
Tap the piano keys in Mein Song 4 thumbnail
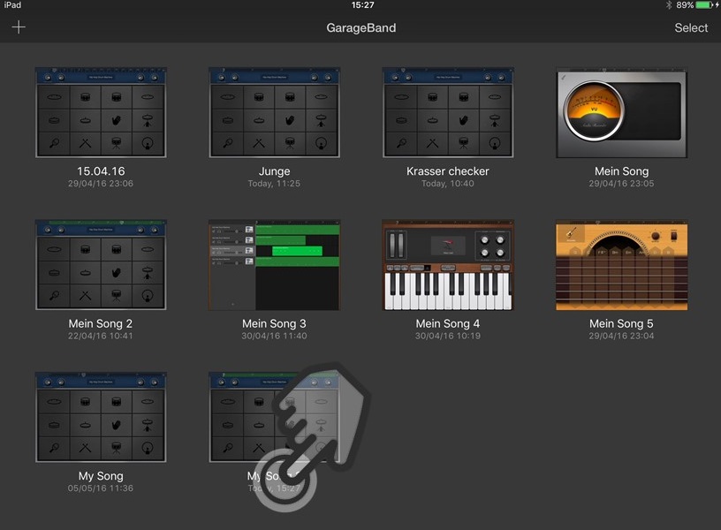448,291
